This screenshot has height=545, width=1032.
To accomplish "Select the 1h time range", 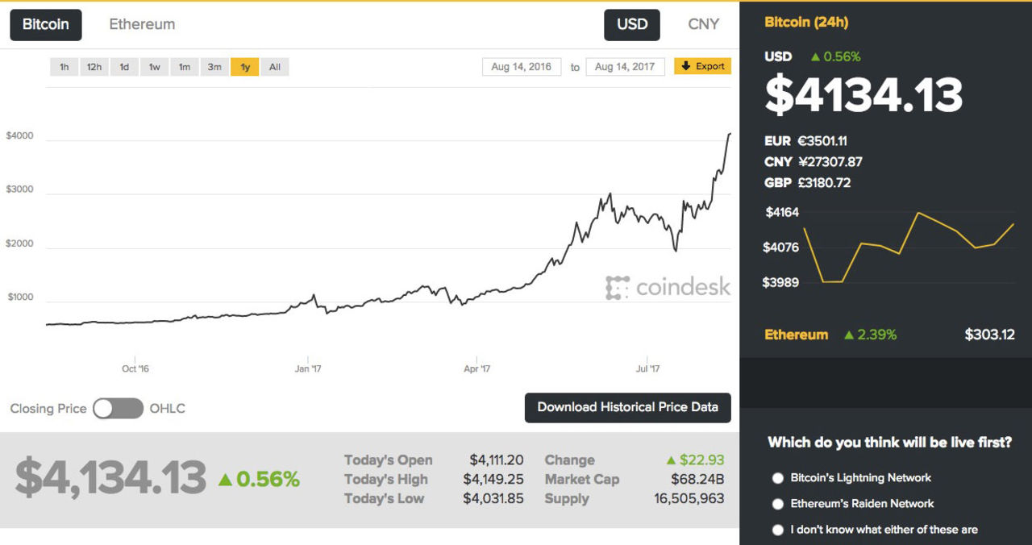I will coord(64,67).
